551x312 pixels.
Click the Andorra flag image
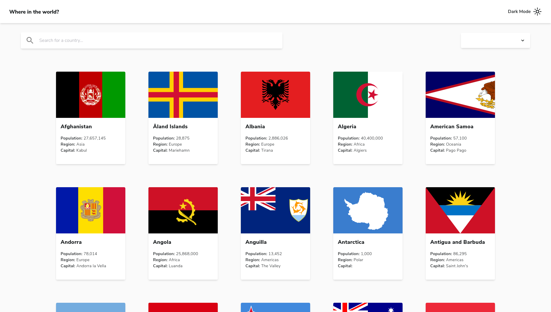coord(91,210)
